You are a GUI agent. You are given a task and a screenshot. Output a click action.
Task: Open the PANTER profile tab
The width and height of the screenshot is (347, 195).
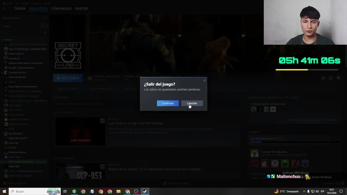coord(81,9)
